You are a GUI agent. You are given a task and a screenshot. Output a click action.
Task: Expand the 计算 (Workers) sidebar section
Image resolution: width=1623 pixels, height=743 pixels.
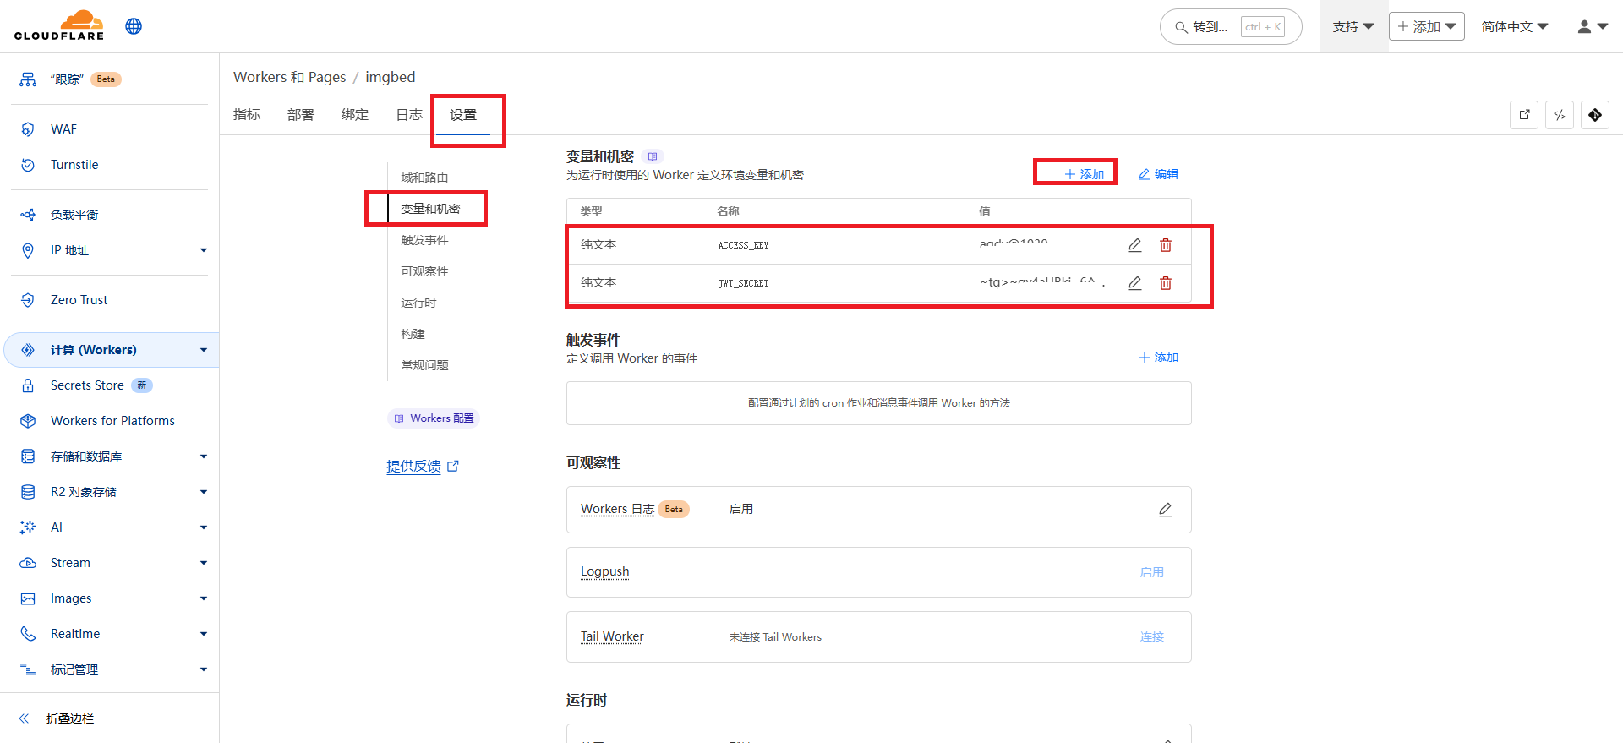tap(203, 350)
